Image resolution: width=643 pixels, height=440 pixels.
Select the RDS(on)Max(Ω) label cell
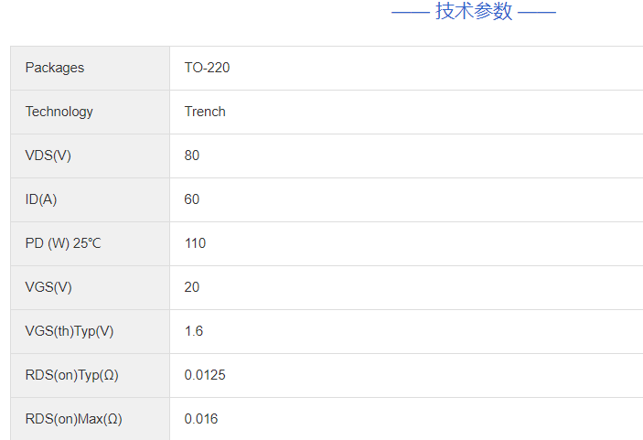[x=73, y=419]
